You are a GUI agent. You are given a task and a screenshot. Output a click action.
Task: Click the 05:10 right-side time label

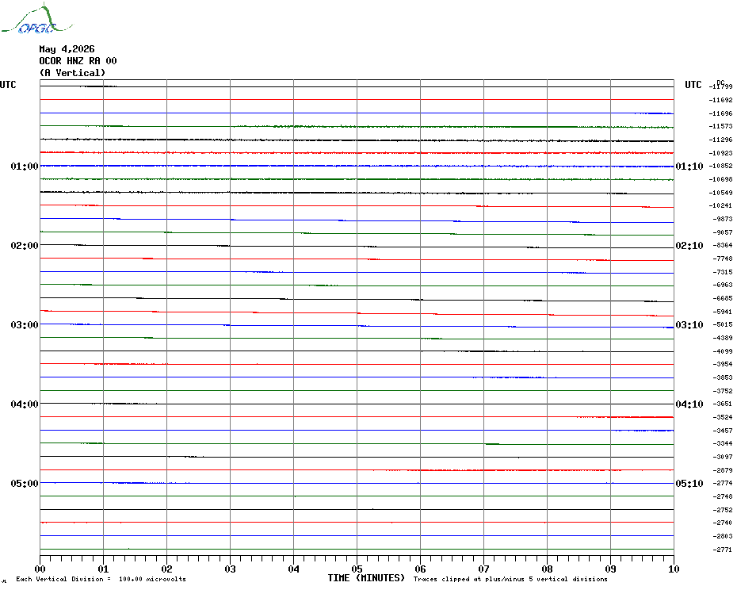point(689,483)
